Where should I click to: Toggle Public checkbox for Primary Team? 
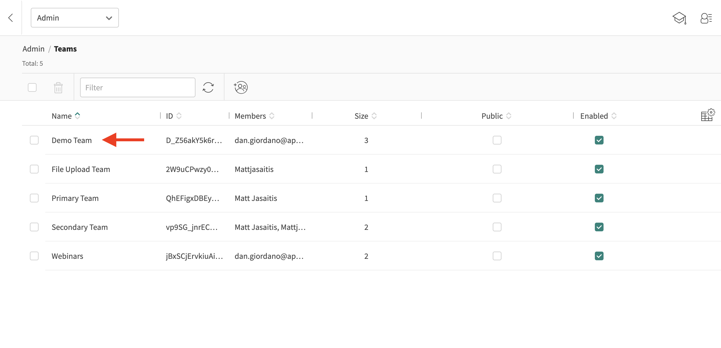point(497,198)
